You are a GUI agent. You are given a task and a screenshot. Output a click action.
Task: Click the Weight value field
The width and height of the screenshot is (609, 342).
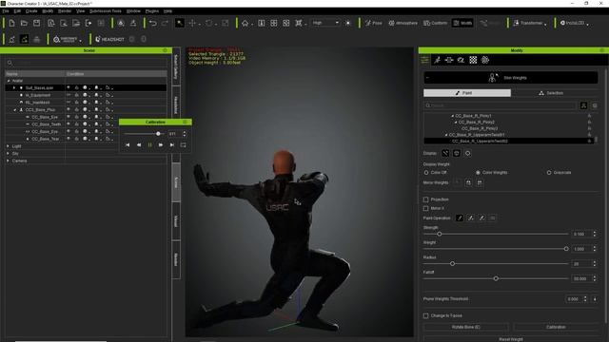pyautogui.click(x=581, y=249)
